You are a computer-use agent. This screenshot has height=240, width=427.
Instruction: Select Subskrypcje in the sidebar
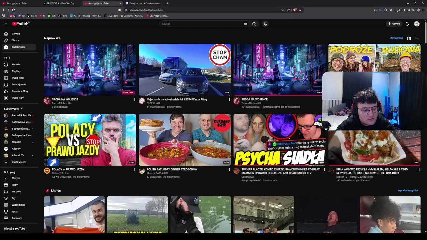pos(18,47)
